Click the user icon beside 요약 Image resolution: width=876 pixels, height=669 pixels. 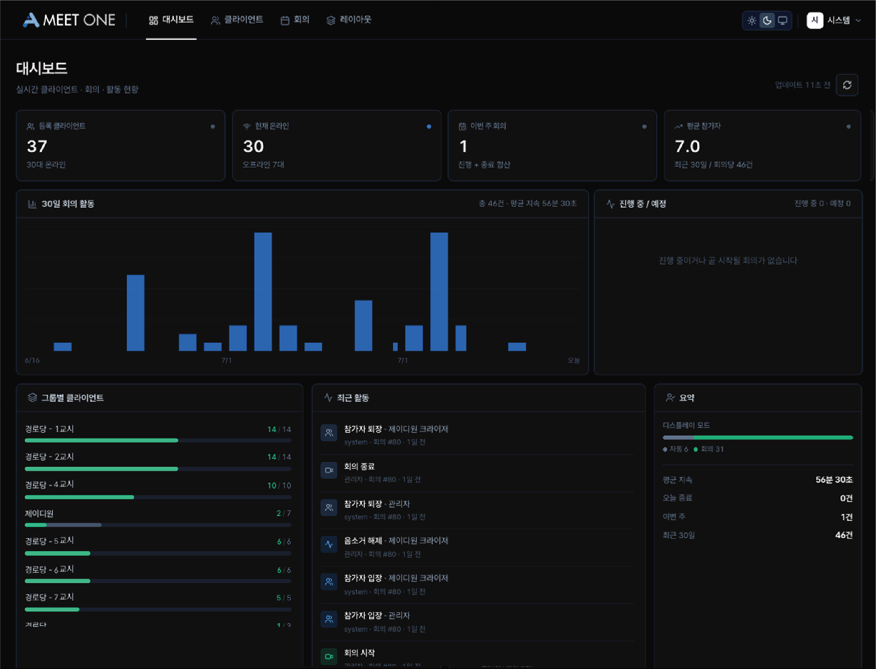point(670,398)
